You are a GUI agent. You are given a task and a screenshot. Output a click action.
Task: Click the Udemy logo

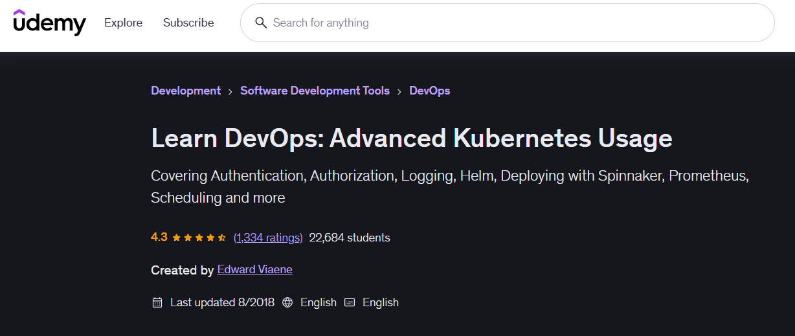(x=49, y=23)
